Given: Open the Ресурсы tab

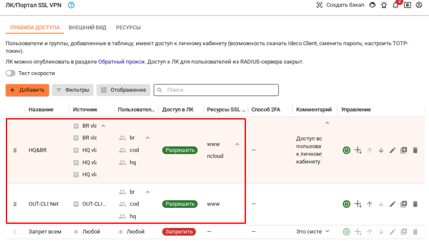Looking at the screenshot, I should point(128,28).
